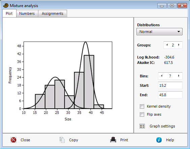Click the Size axis label
Viewport: 190px width, 149px height.
pos(68,119)
